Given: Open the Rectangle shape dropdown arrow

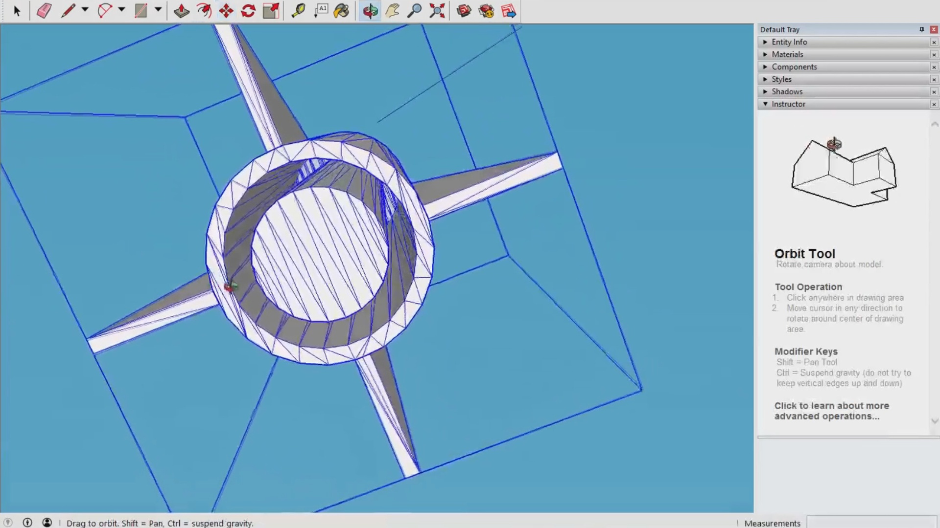Looking at the screenshot, I should coord(158,9).
